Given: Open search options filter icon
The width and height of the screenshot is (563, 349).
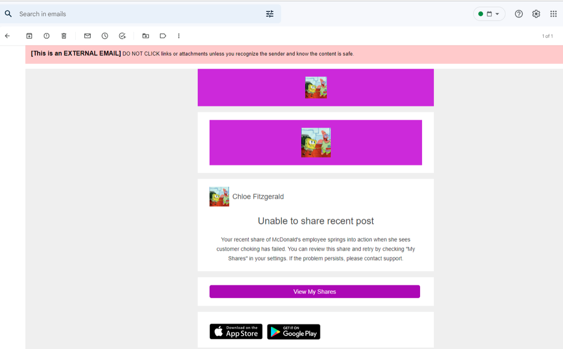Looking at the screenshot, I should point(270,14).
